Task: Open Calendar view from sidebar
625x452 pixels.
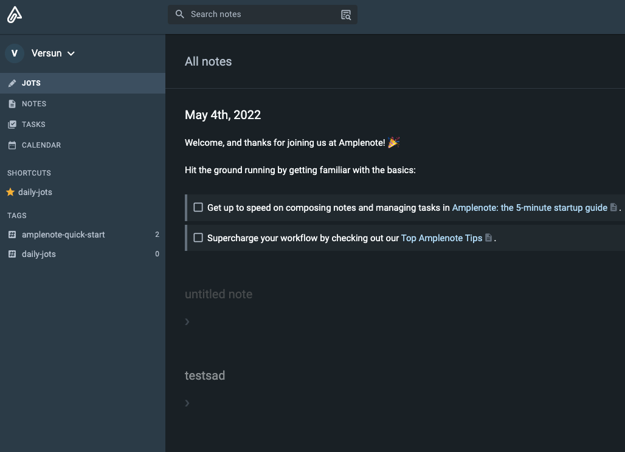Action: tap(41, 145)
